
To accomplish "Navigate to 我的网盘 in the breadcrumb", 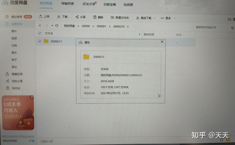I will (69, 26).
